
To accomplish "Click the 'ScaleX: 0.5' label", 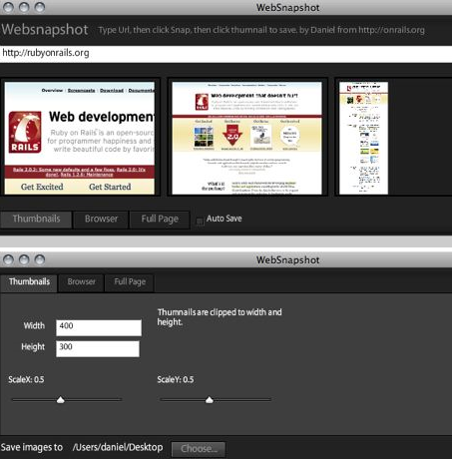I will coord(26,379).
